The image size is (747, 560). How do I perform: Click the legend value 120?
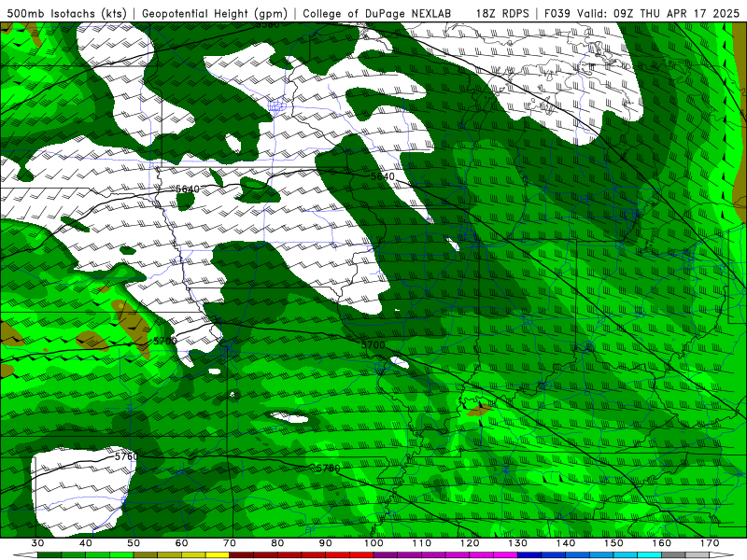(470, 543)
